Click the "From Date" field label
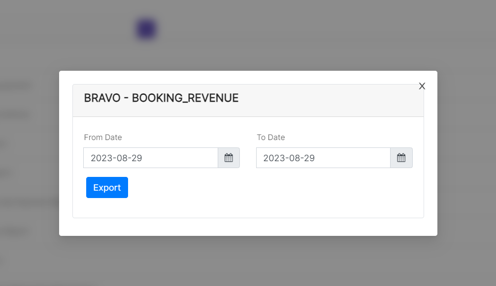This screenshot has width=496, height=286. point(103,138)
